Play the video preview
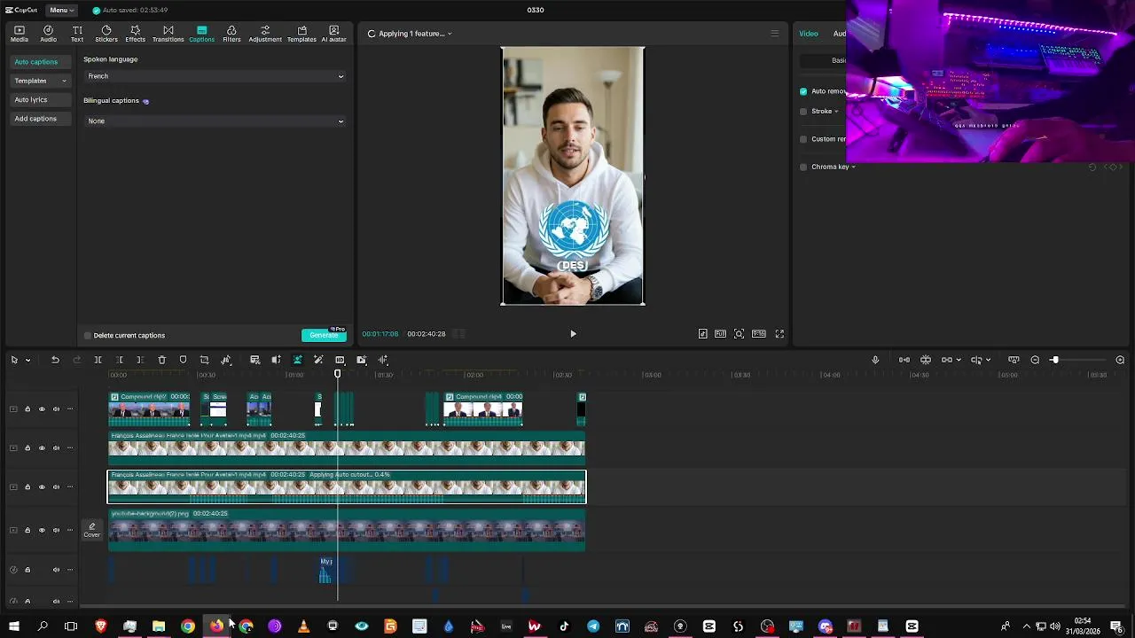This screenshot has width=1135, height=638. click(573, 334)
